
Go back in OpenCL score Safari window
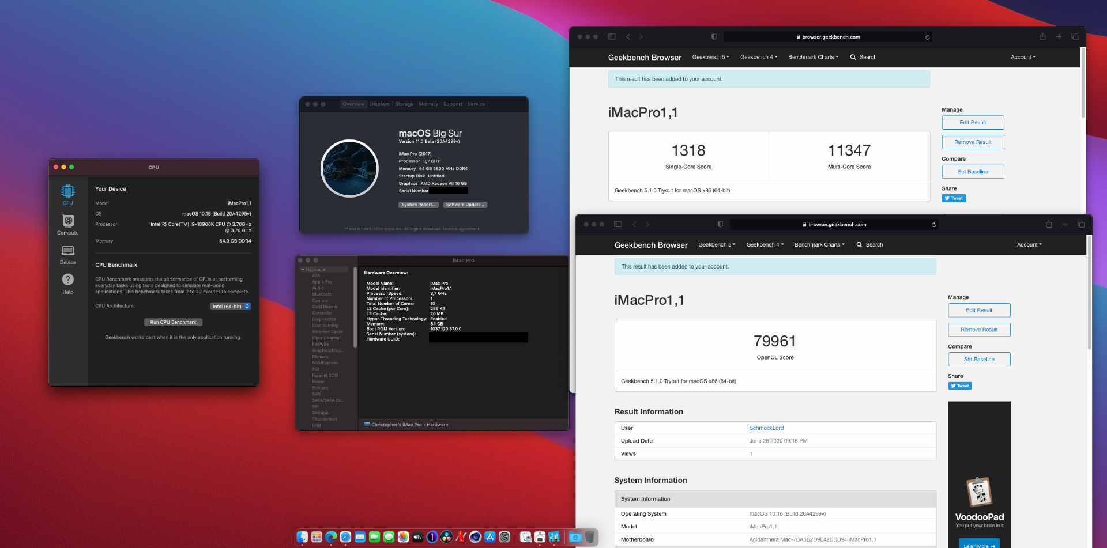tap(634, 224)
